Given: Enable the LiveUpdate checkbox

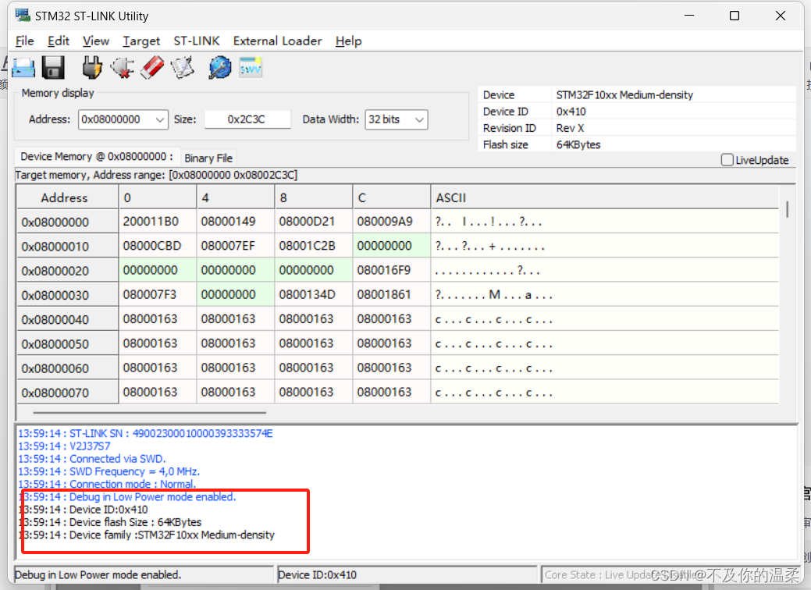Looking at the screenshot, I should click(727, 160).
